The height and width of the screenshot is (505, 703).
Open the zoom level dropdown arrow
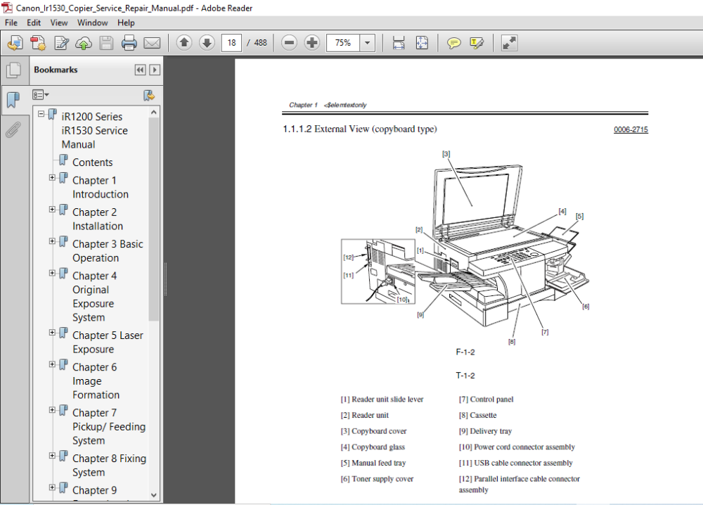coord(367,43)
